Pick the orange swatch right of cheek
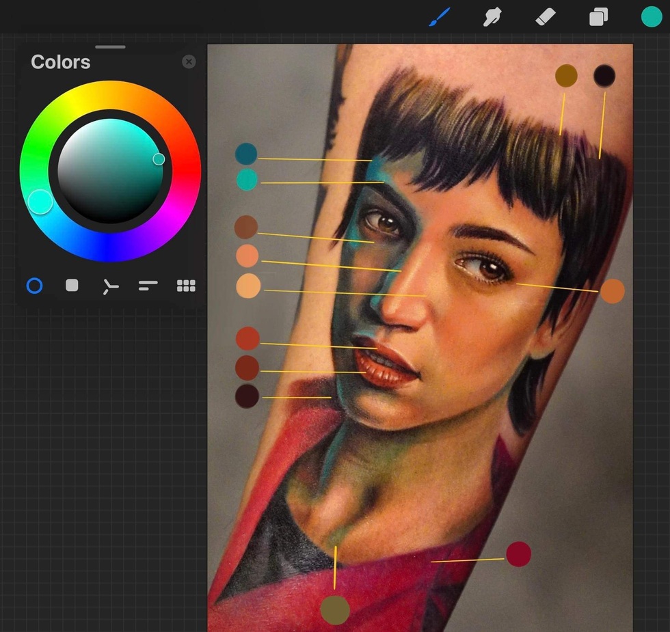The height and width of the screenshot is (632, 670). click(x=613, y=291)
